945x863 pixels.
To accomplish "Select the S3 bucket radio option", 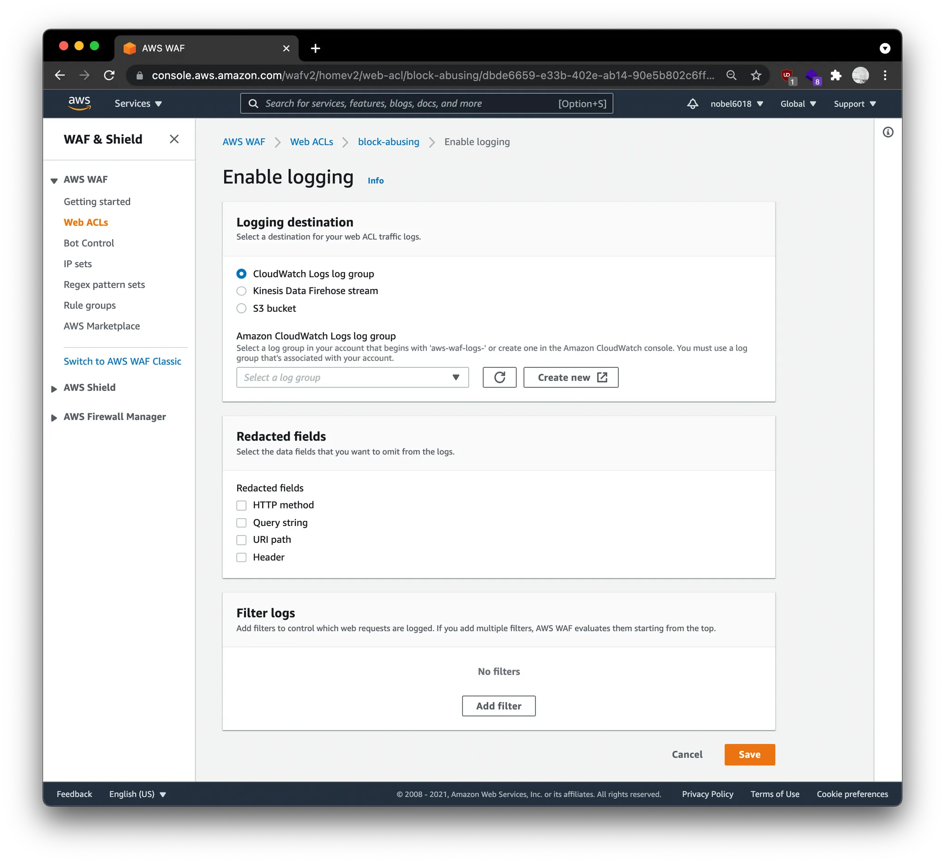I will point(241,308).
